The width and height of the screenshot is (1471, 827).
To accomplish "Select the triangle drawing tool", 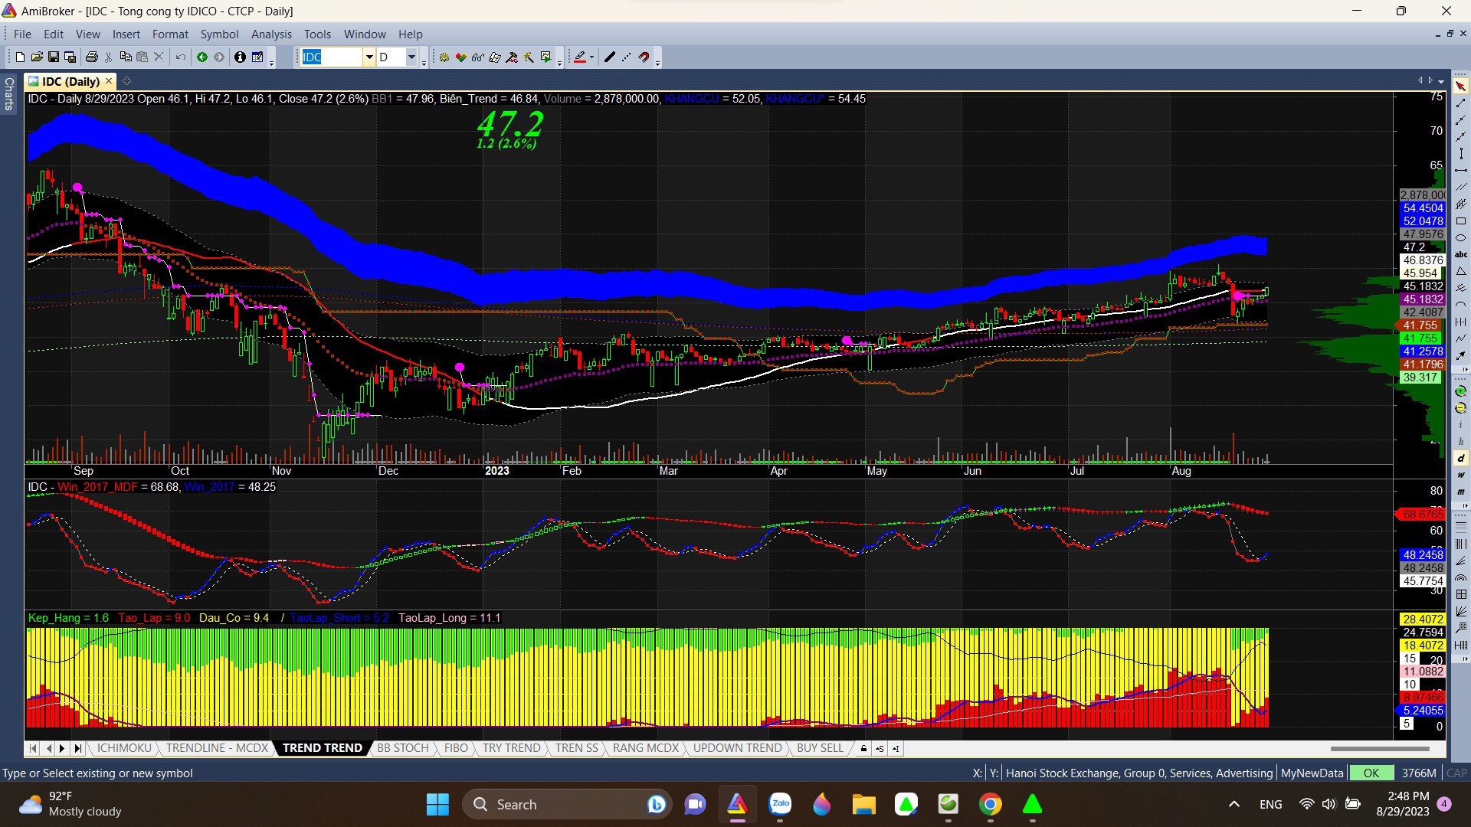I will pos(1460,271).
